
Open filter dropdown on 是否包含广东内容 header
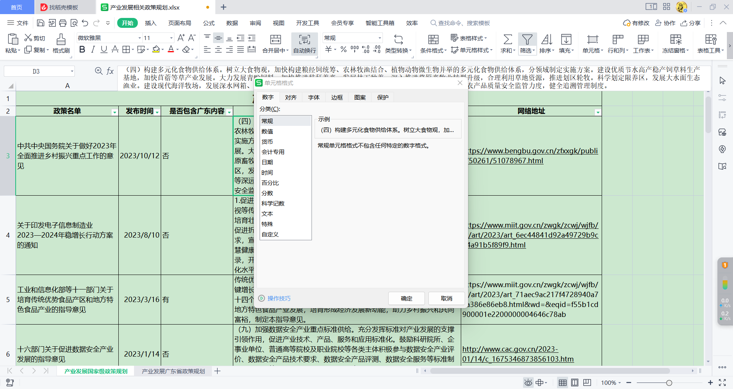[229, 112]
